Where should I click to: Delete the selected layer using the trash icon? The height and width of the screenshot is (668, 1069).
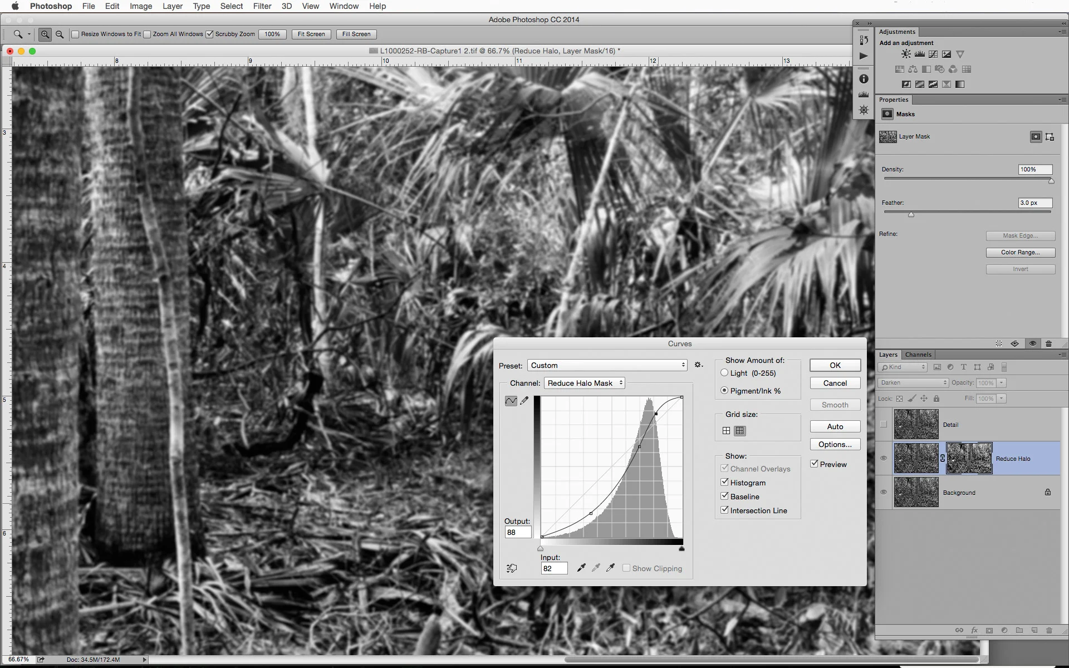click(1049, 631)
